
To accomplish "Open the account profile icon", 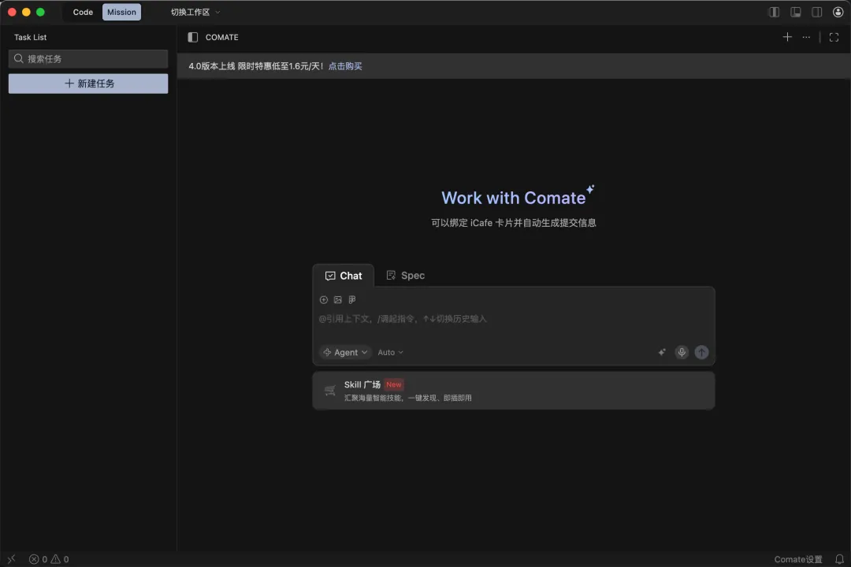I will pos(838,12).
